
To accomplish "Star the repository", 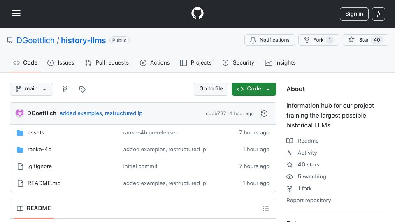I will click(365, 40).
